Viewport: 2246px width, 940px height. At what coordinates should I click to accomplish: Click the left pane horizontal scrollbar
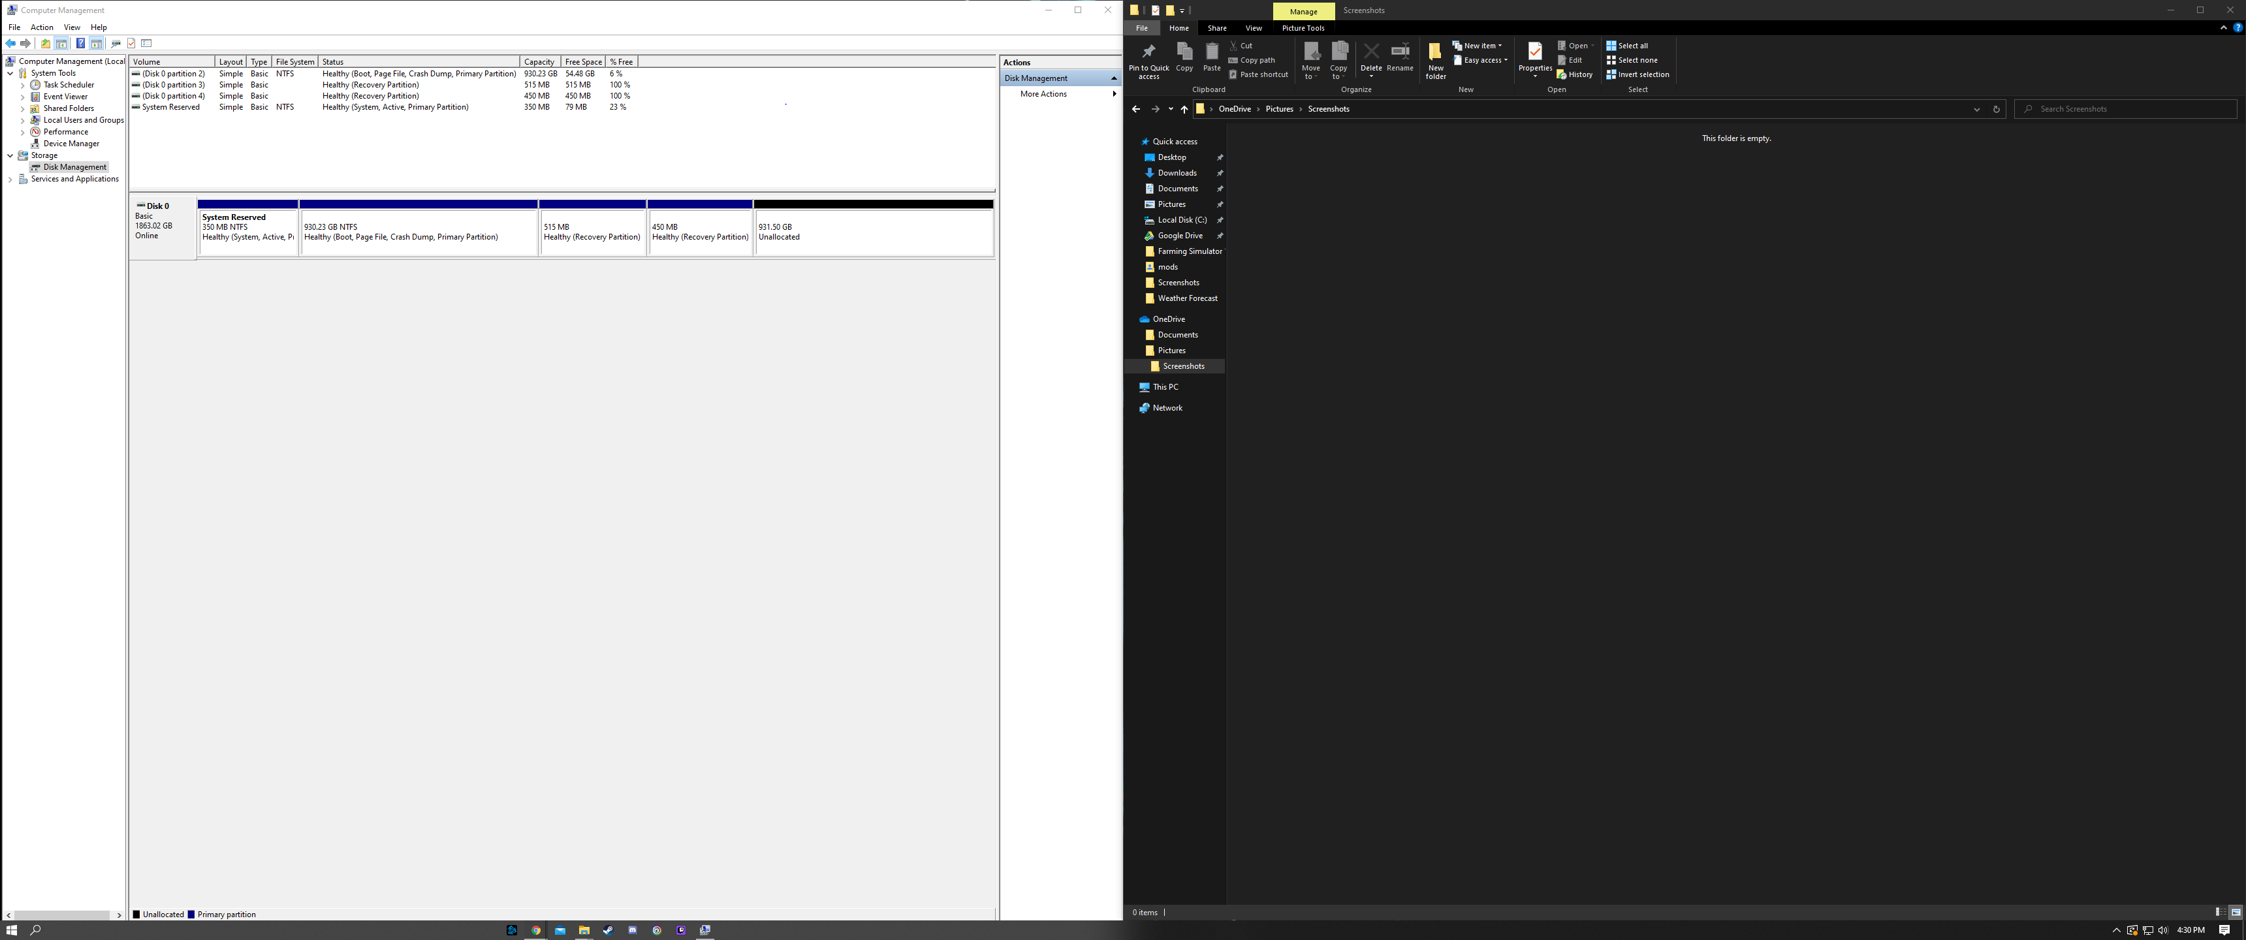63,915
